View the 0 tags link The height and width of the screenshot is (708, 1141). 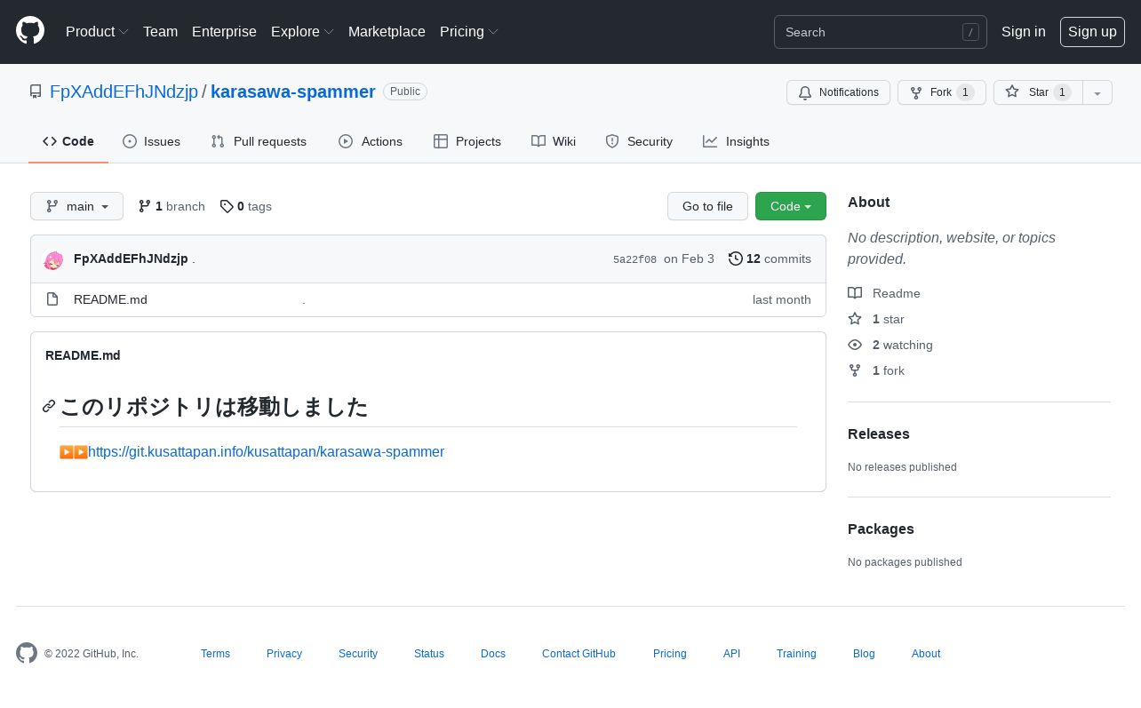tap(245, 206)
